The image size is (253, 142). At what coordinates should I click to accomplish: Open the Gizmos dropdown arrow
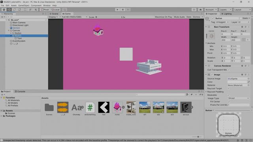click(202, 17)
